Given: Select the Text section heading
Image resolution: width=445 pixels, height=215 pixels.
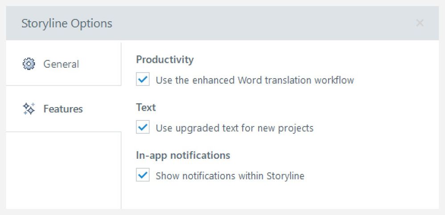Looking at the screenshot, I should tap(146, 107).
